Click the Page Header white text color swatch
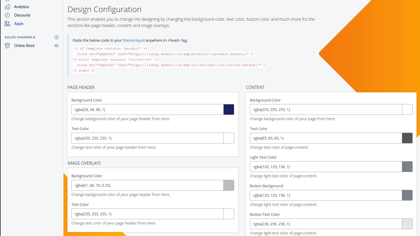 [x=229, y=138]
